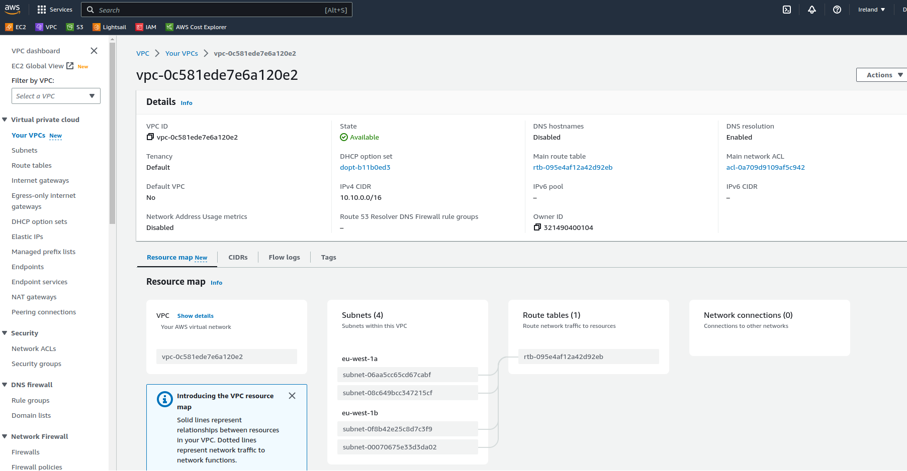Click Show details in VPC card

[195, 316]
